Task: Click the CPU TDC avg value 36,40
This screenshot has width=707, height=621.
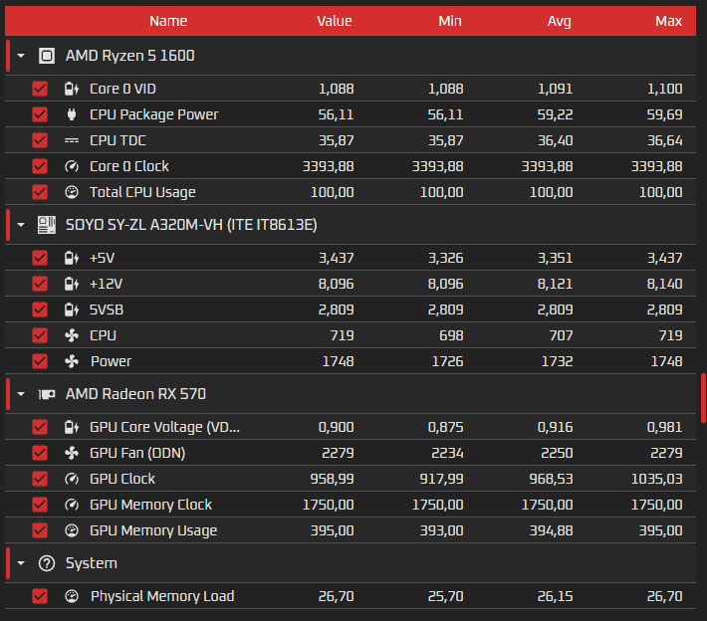Action: pyautogui.click(x=555, y=140)
